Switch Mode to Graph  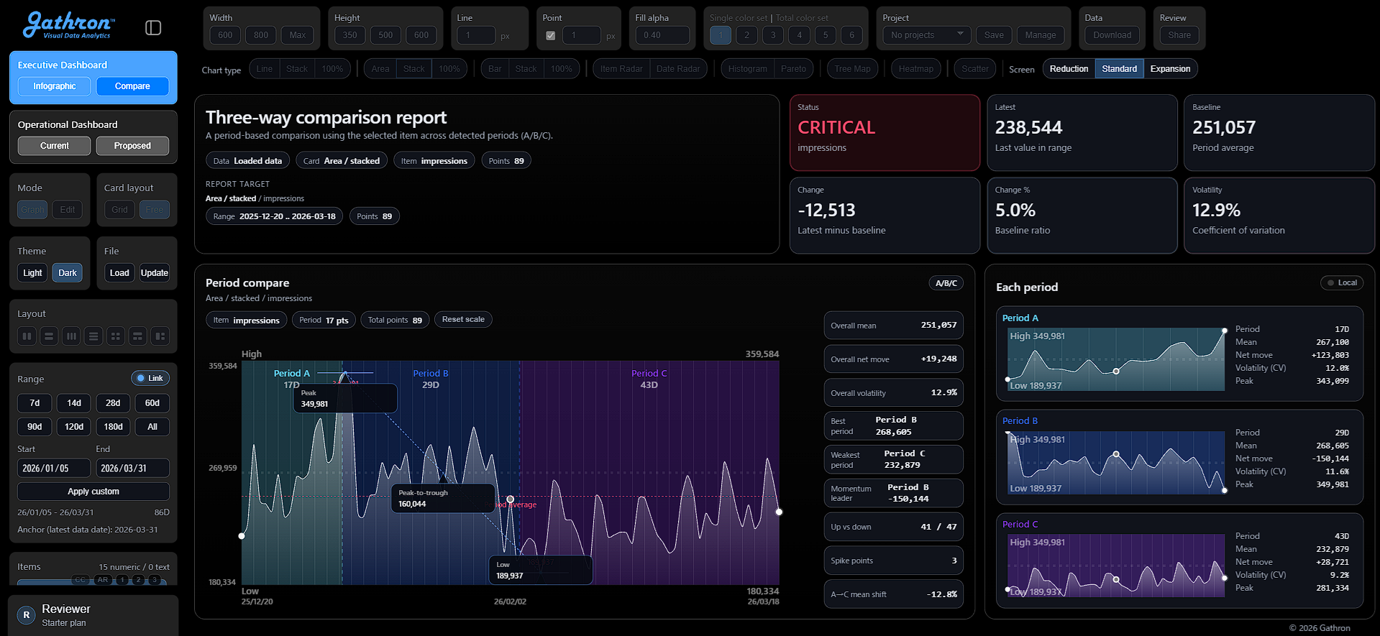[x=32, y=210]
